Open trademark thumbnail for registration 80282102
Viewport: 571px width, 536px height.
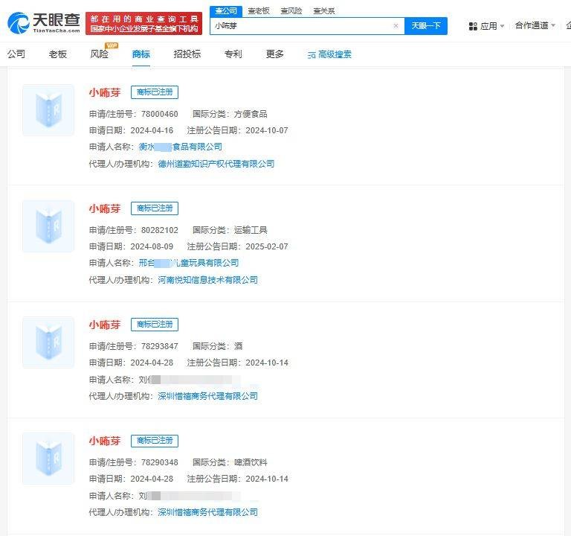48,226
